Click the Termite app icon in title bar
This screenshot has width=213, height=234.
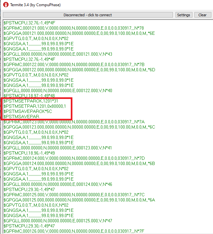coord(6,5)
